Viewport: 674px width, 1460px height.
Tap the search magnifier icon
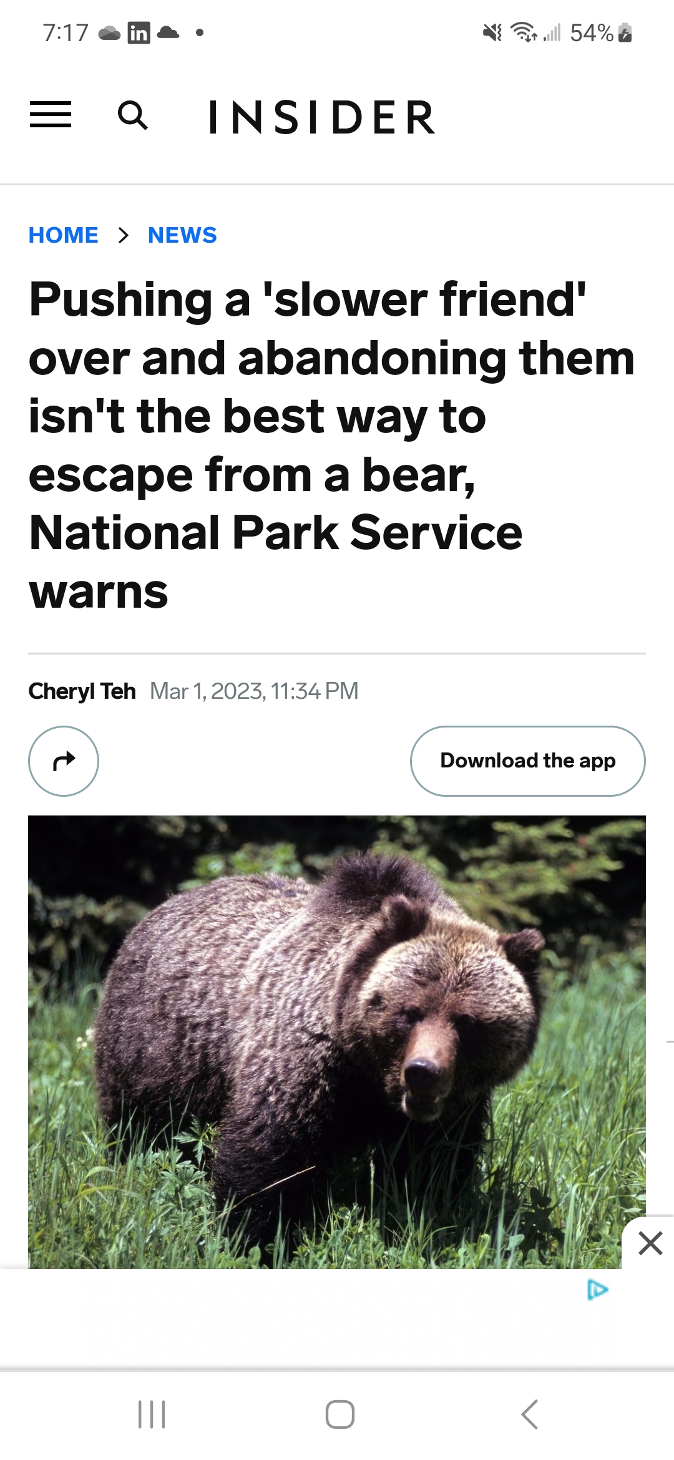(x=133, y=115)
